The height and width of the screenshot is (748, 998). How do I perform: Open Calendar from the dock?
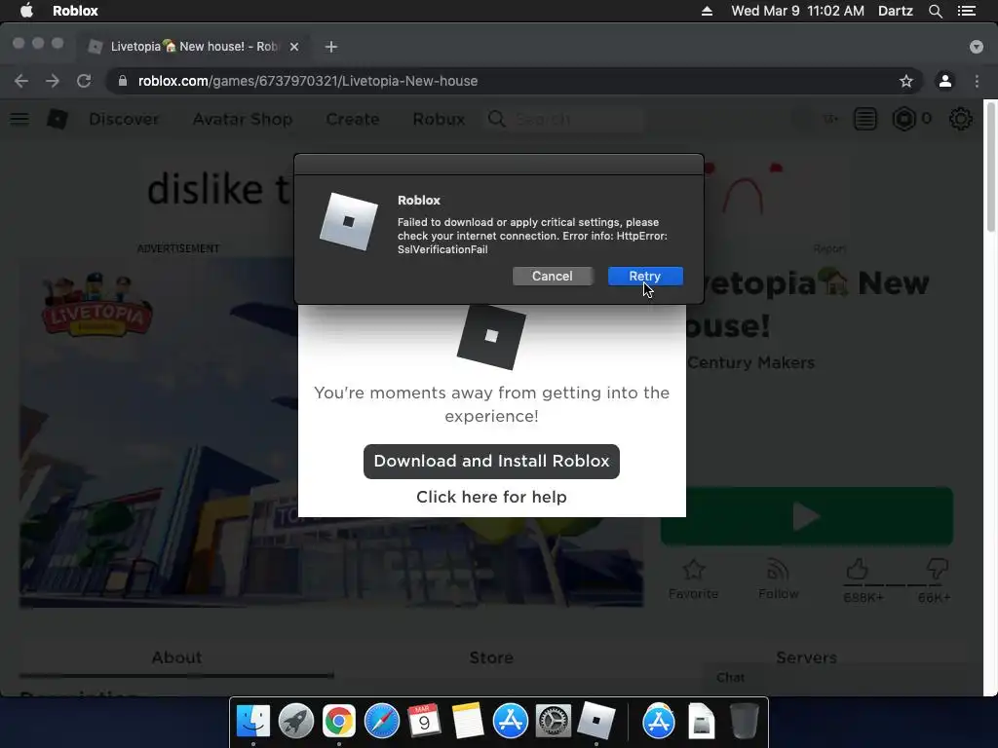coord(424,722)
